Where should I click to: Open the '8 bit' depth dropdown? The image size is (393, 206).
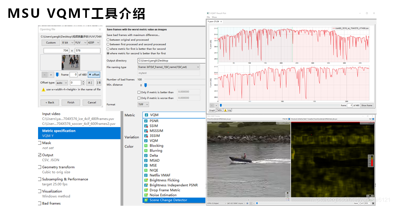(x=68, y=43)
